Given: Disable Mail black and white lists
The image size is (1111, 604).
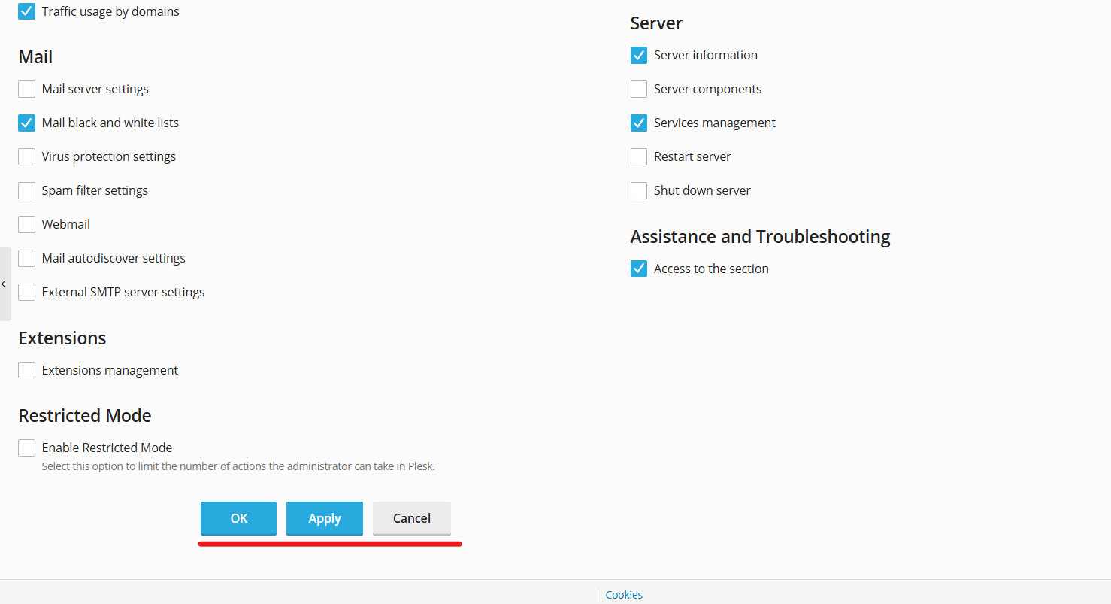Looking at the screenshot, I should click(x=26, y=123).
